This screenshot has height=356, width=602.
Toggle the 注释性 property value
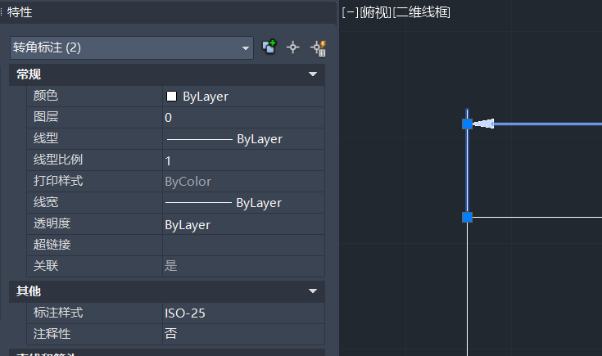(x=242, y=333)
